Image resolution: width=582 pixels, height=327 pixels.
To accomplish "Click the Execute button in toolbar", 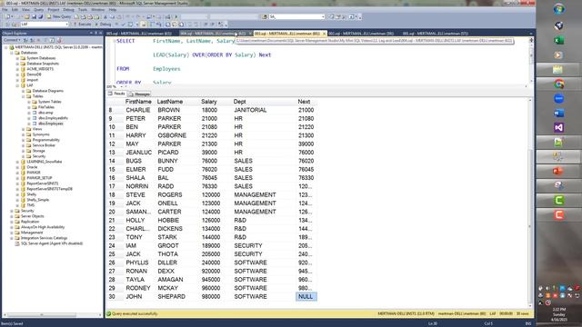I will click(x=82, y=25).
